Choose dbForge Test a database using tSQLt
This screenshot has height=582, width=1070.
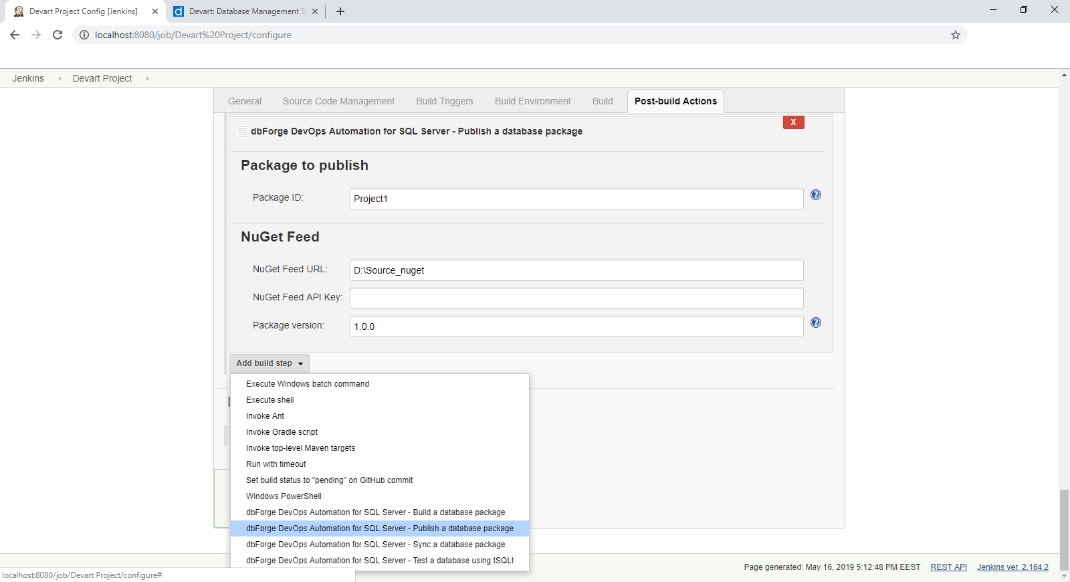(380, 561)
